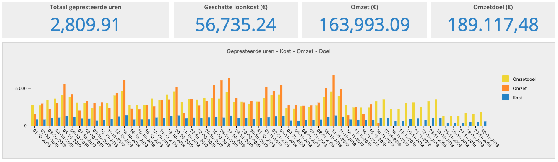Screen dimensions: 558x162
Task: Click the chart title Gepresteerde uren - Kost - Omzet - Doel
Action: tap(278, 51)
